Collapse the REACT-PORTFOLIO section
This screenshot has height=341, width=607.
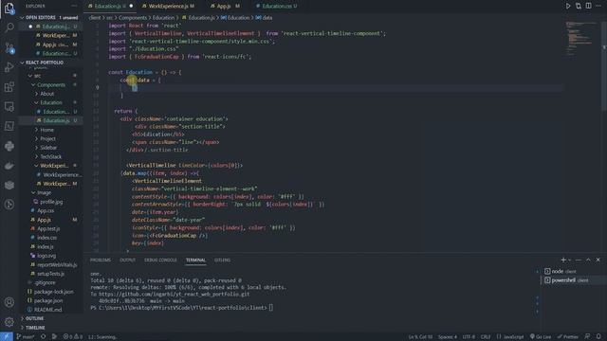[50, 63]
